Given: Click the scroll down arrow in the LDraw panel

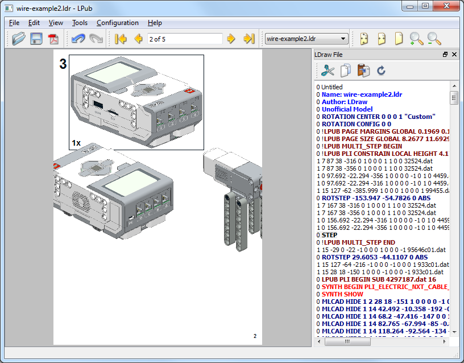Looking at the screenshot, I should pyautogui.click(x=454, y=332).
